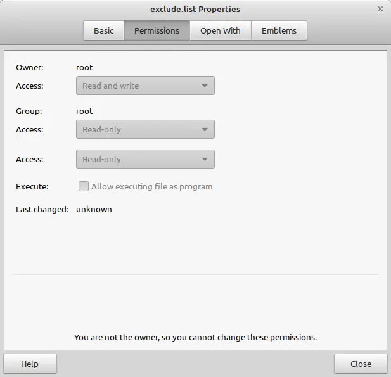This screenshot has width=391, height=377.
Task: Click the 'You are not the owner' message
Action: [x=195, y=337]
